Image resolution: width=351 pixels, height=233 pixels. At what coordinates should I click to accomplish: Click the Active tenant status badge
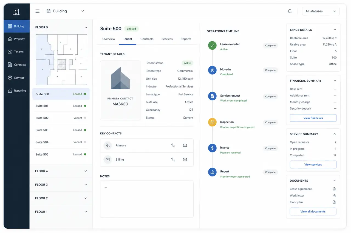[x=188, y=63]
